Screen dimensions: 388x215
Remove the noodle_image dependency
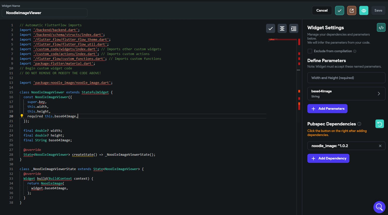[x=380, y=146]
